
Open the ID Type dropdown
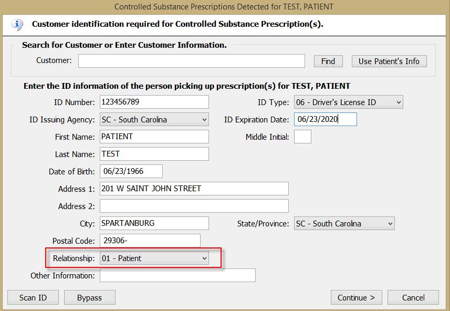pos(348,102)
